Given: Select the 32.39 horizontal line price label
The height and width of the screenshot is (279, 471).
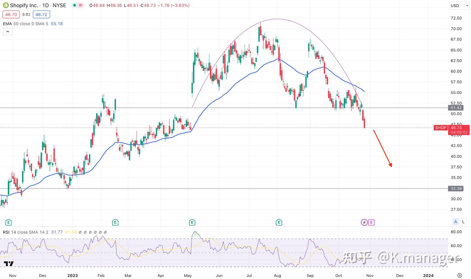Looking at the screenshot, I should pyautogui.click(x=456, y=189).
